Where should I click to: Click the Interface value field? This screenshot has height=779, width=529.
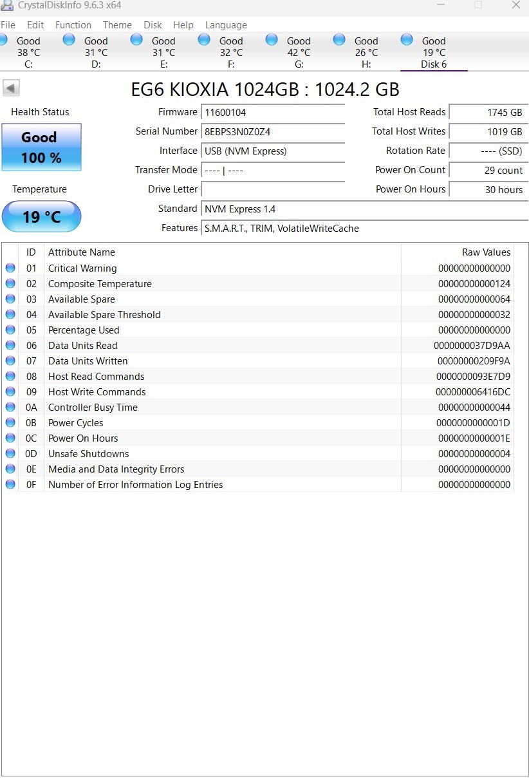tap(273, 151)
